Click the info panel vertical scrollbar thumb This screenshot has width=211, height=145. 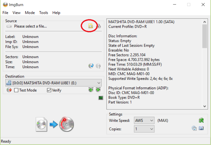[x=204, y=36]
